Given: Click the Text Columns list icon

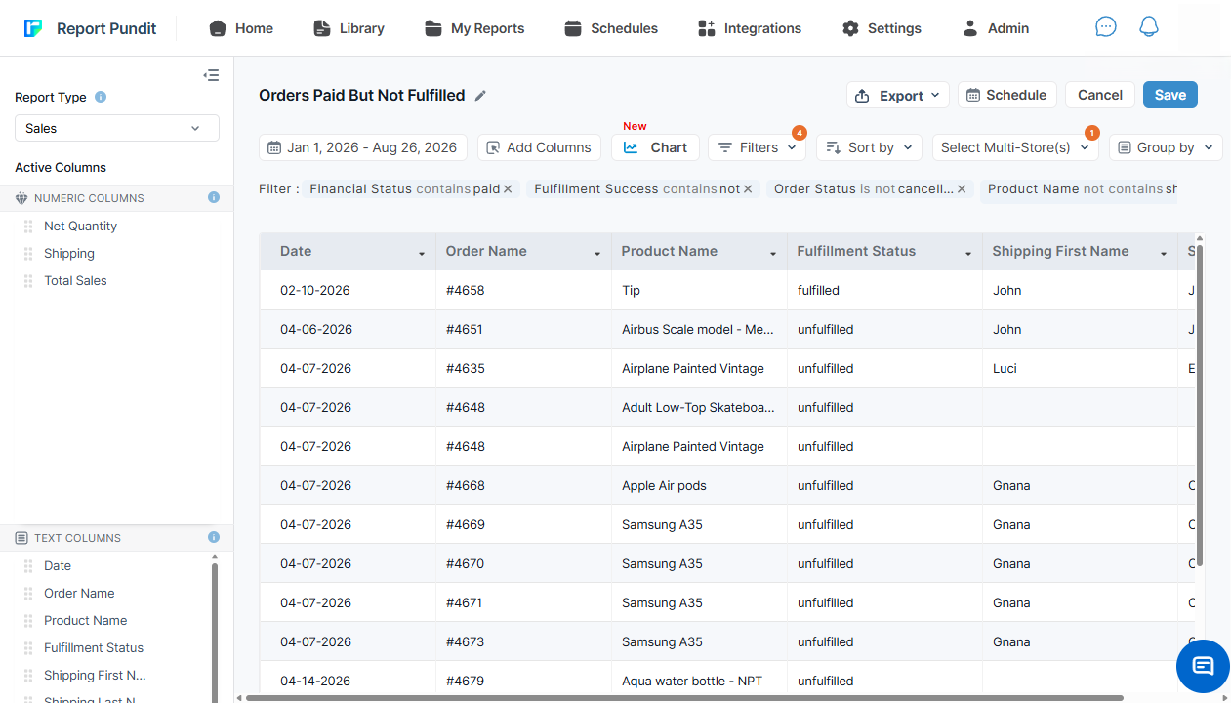Looking at the screenshot, I should (x=21, y=538).
